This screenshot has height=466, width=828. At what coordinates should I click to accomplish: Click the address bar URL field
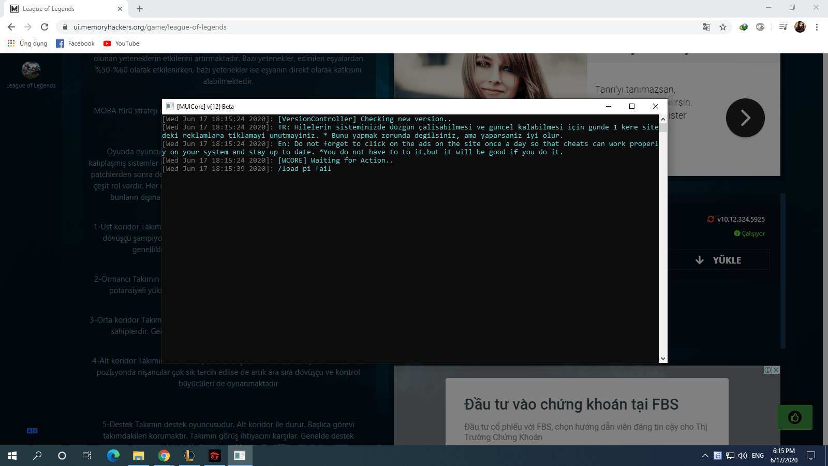pyautogui.click(x=383, y=27)
